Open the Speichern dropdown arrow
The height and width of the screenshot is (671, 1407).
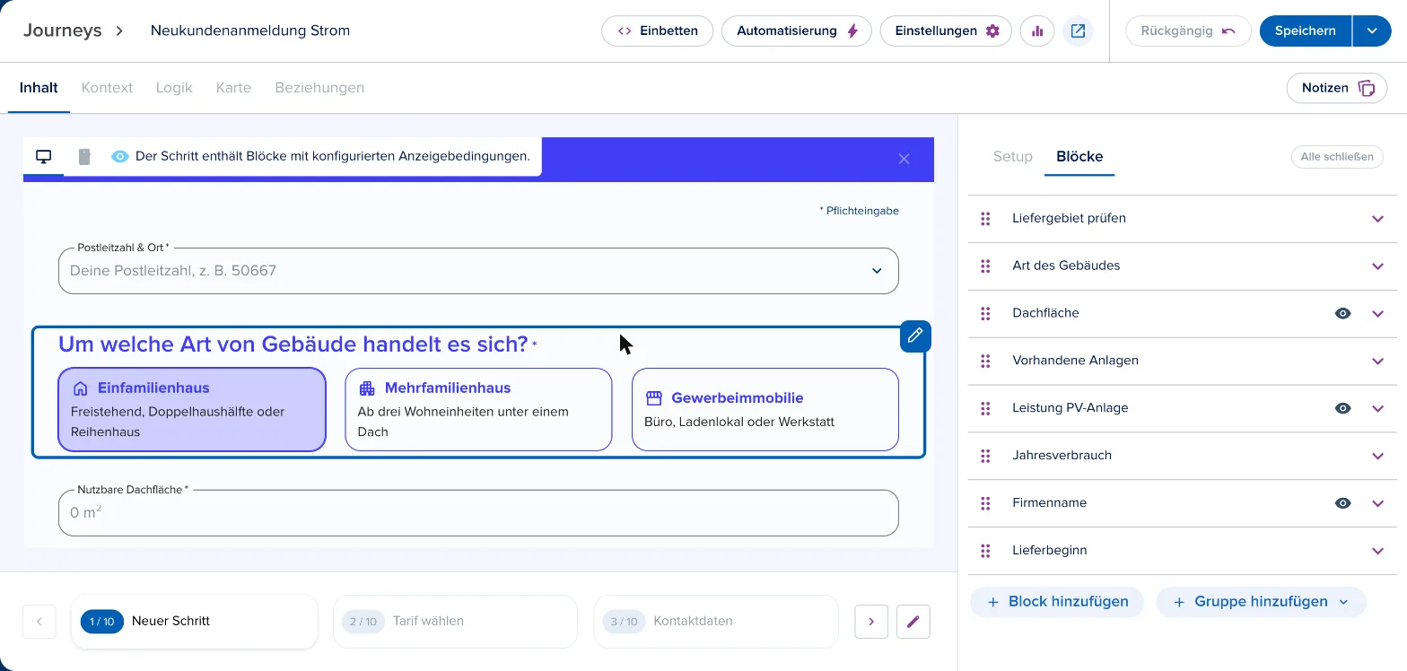(x=1372, y=30)
